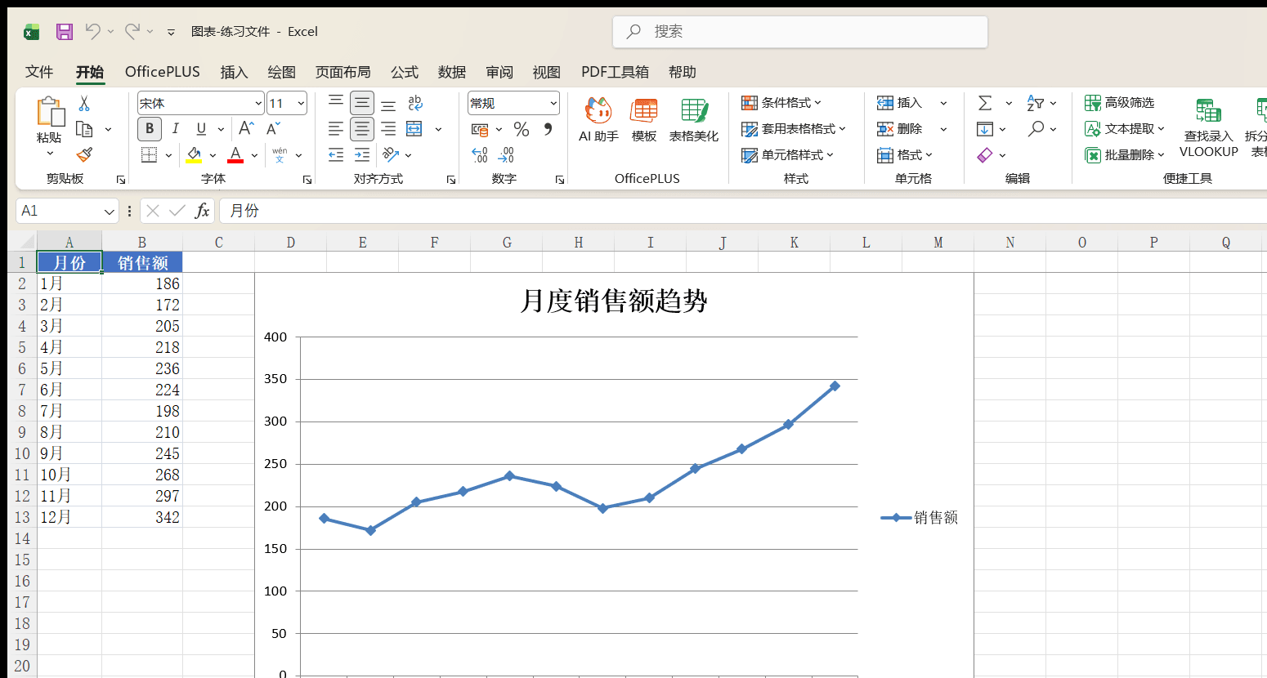Click 插入 insert cells button
This screenshot has height=678, width=1267.
coord(899,102)
